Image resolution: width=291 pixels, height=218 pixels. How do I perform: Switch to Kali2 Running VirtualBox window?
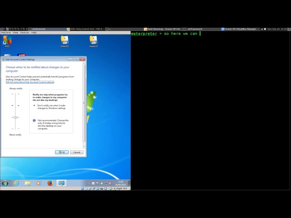pos(162,29)
